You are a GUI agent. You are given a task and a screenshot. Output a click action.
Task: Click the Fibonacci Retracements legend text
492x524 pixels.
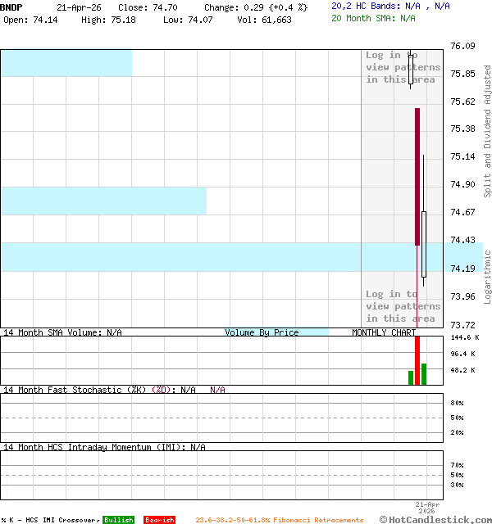coord(279,520)
